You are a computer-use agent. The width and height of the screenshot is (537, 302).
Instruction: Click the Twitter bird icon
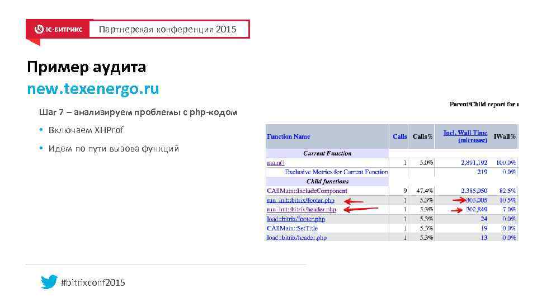pyautogui.click(x=49, y=282)
